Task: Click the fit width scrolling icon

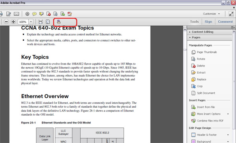Action: (41, 22)
